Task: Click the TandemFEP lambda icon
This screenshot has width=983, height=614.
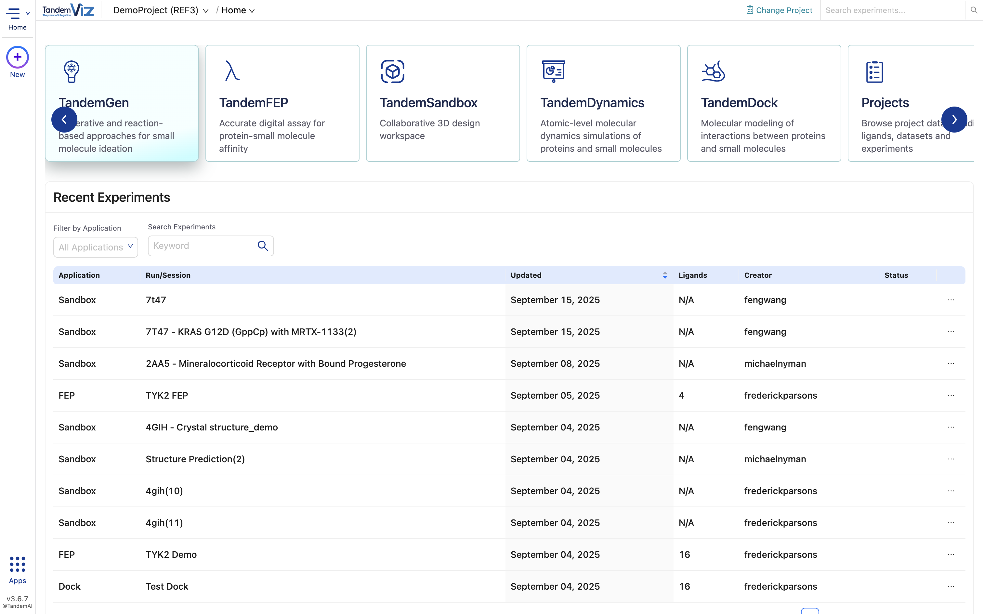Action: coord(232,71)
